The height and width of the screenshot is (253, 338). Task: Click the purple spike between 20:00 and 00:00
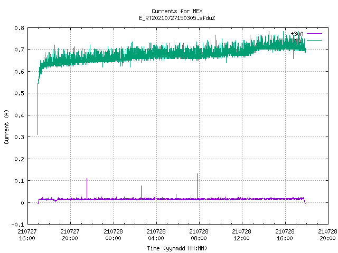click(87, 189)
